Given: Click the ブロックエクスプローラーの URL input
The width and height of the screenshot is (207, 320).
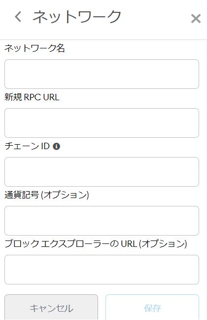Looking at the screenshot, I should pos(102,270).
